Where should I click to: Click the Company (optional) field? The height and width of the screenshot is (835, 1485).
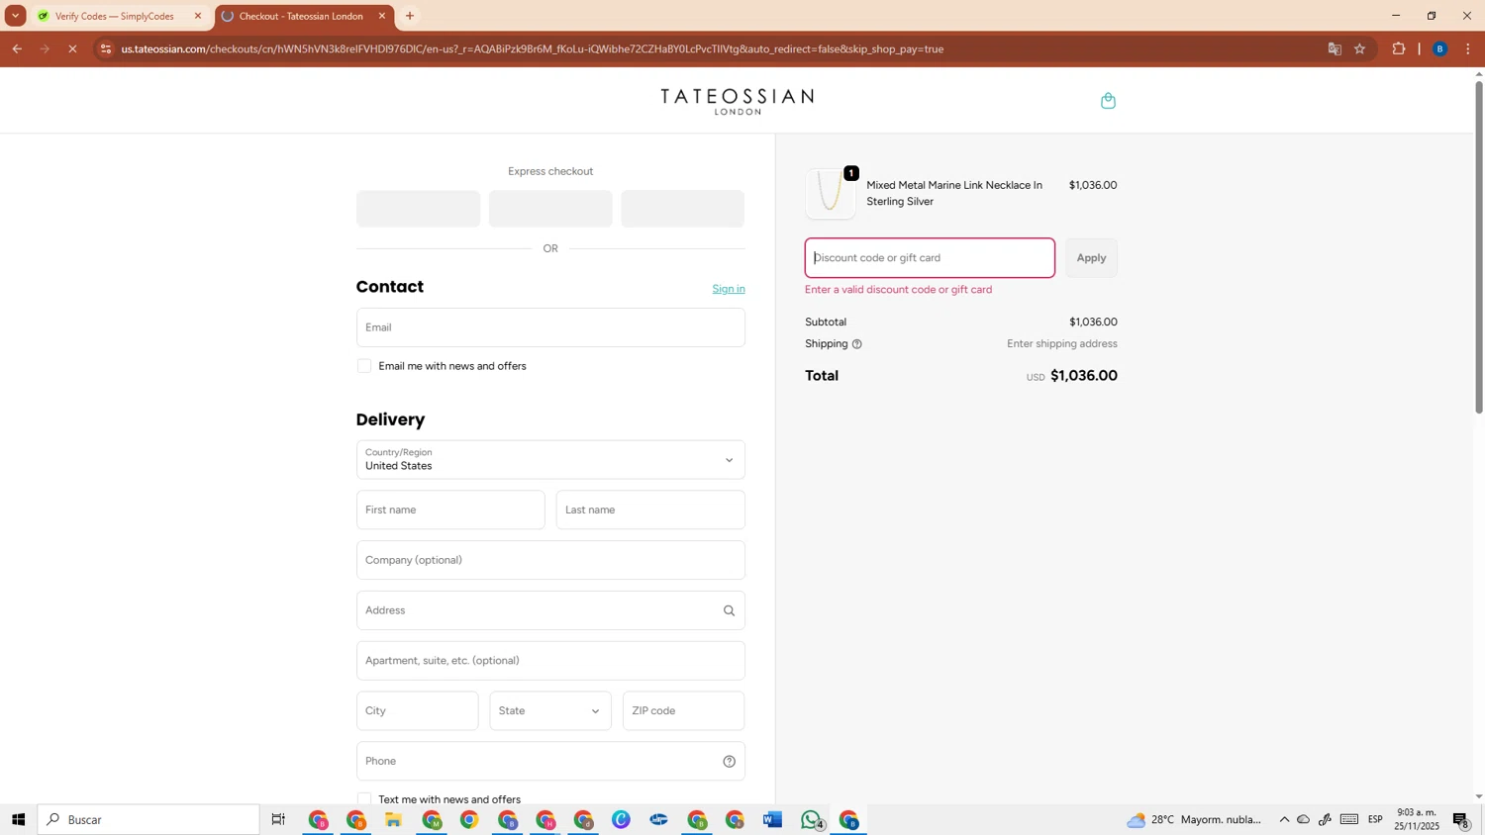[x=550, y=560]
